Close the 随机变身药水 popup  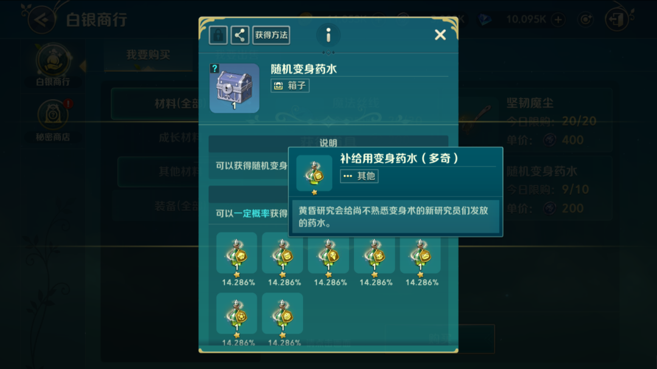(440, 35)
